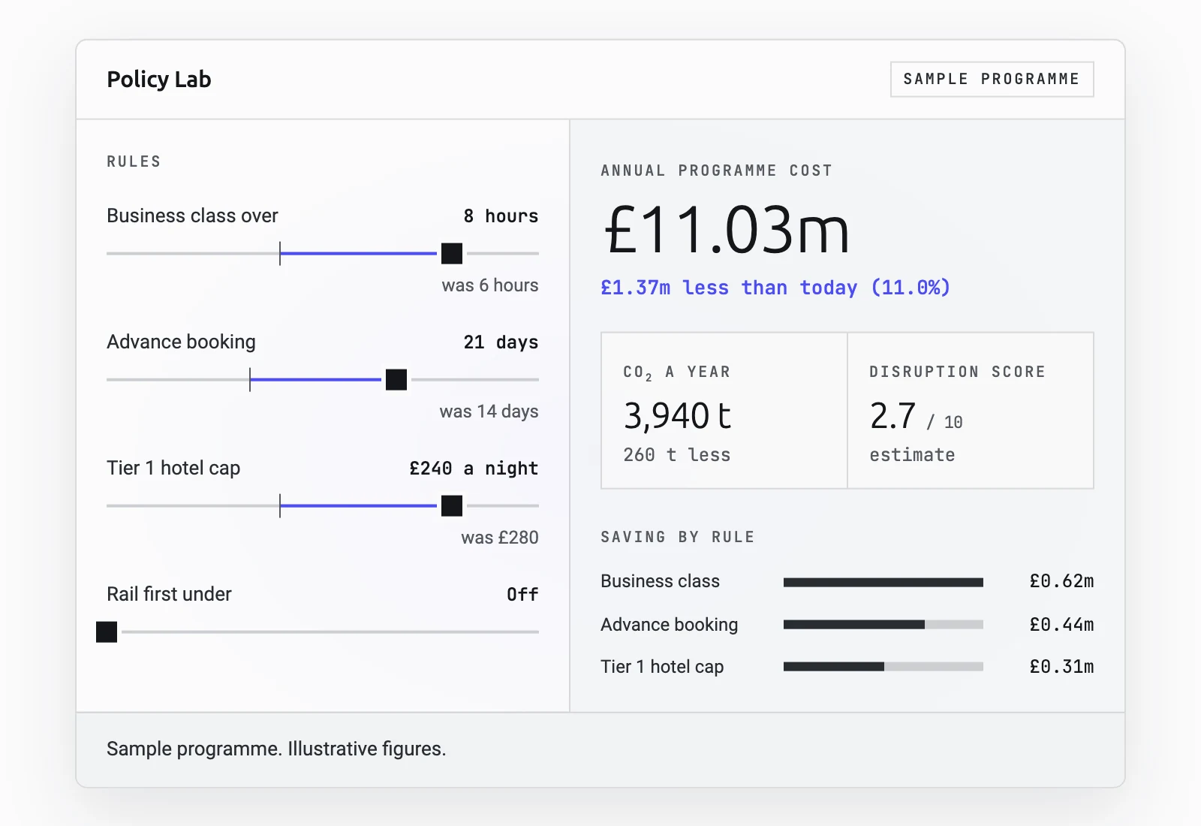Image resolution: width=1201 pixels, height=826 pixels.
Task: Click 'Sample programme. Illustrative figures.' footer
Action: 276,749
